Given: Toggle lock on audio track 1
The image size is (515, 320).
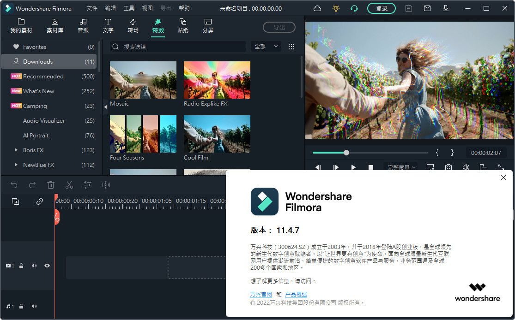Looking at the screenshot, I should (x=21, y=307).
